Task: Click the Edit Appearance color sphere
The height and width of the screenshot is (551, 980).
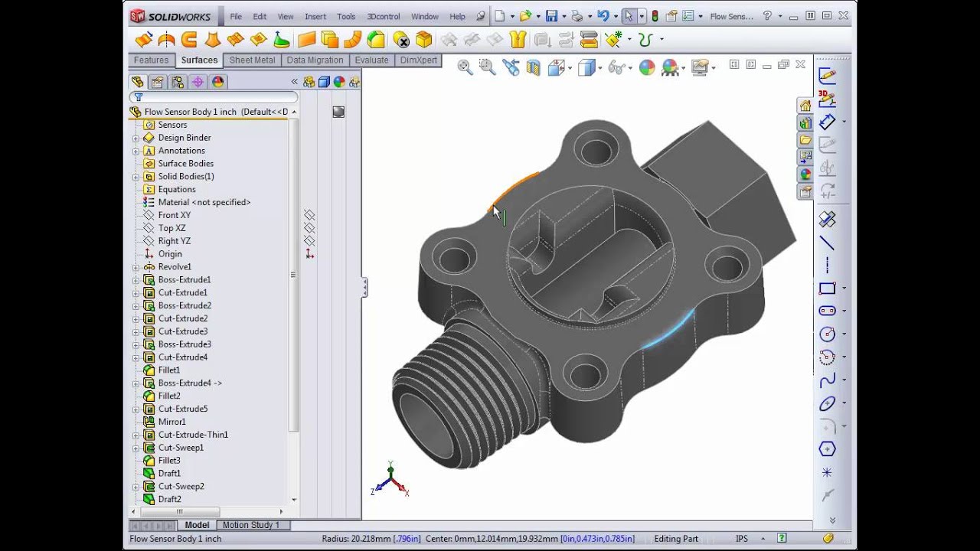Action: (x=647, y=67)
